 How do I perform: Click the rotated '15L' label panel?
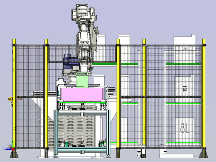184,89
